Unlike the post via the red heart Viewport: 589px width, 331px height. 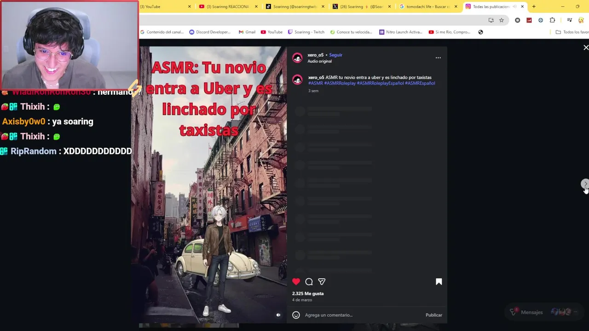tap(296, 281)
